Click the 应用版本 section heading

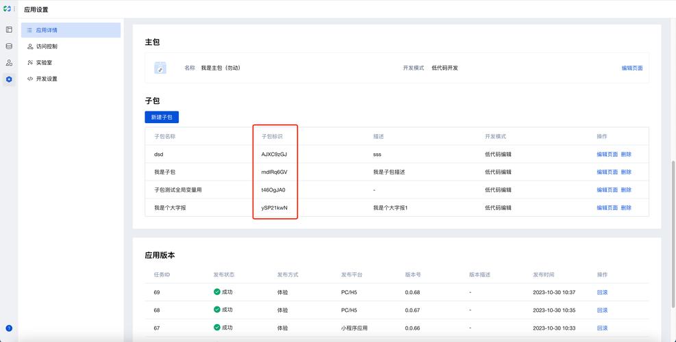[160, 255]
